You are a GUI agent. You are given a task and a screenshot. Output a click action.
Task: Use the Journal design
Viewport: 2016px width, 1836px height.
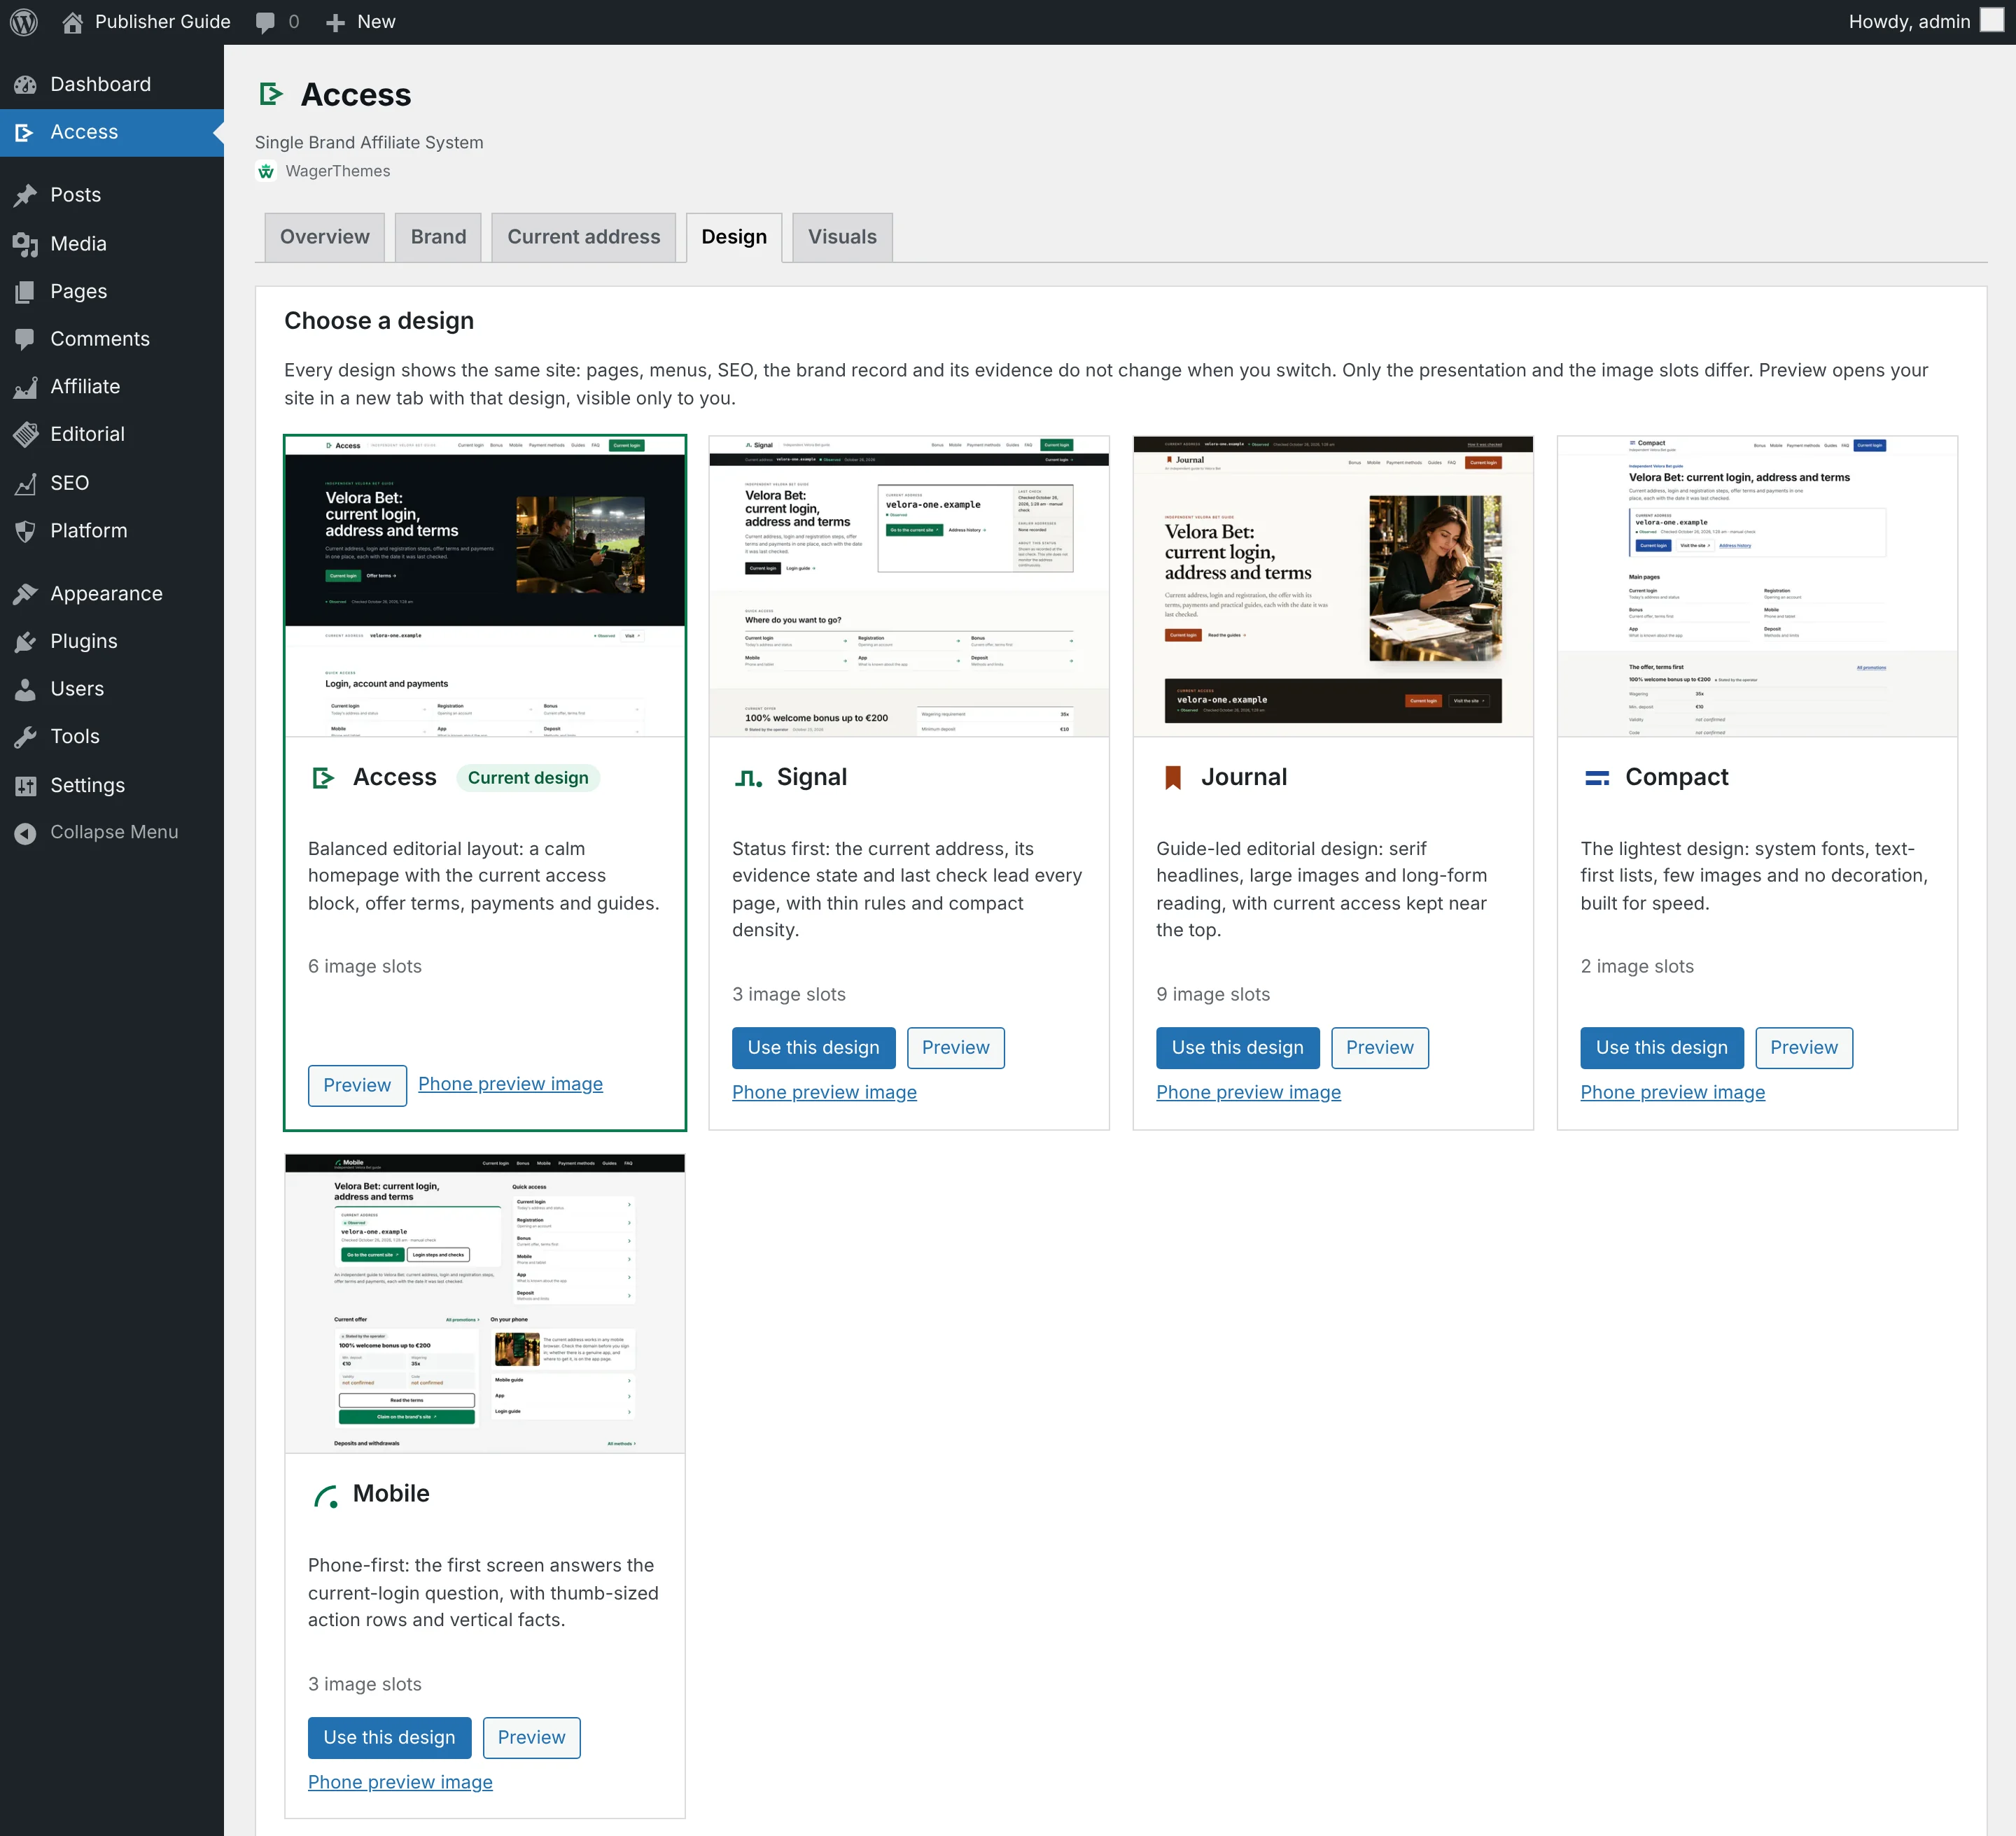coord(1237,1047)
